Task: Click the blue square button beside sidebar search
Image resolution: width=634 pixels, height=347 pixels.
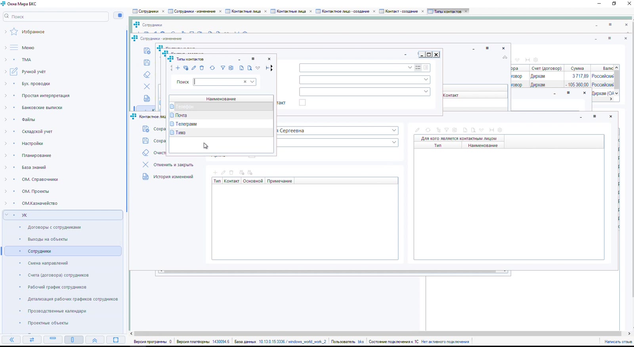Action: pyautogui.click(x=118, y=15)
